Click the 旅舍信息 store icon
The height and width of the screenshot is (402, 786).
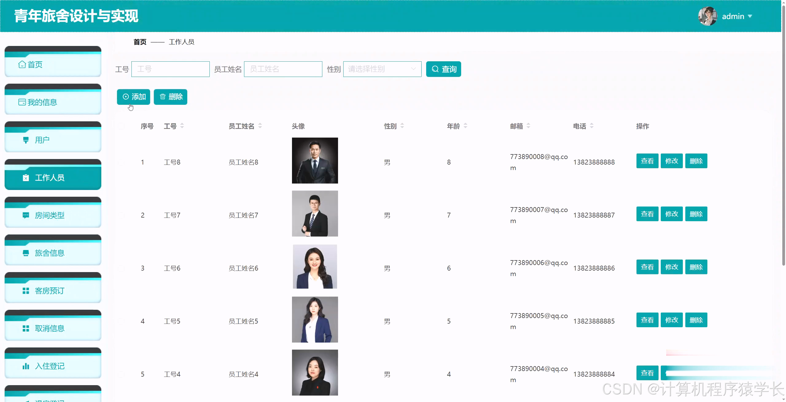[x=26, y=253]
